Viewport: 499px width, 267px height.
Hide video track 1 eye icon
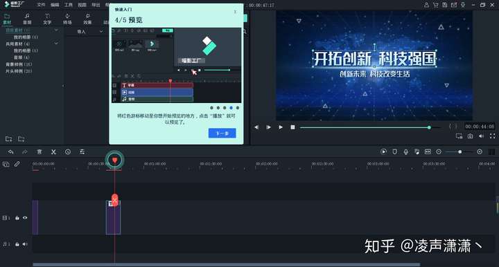click(25, 218)
